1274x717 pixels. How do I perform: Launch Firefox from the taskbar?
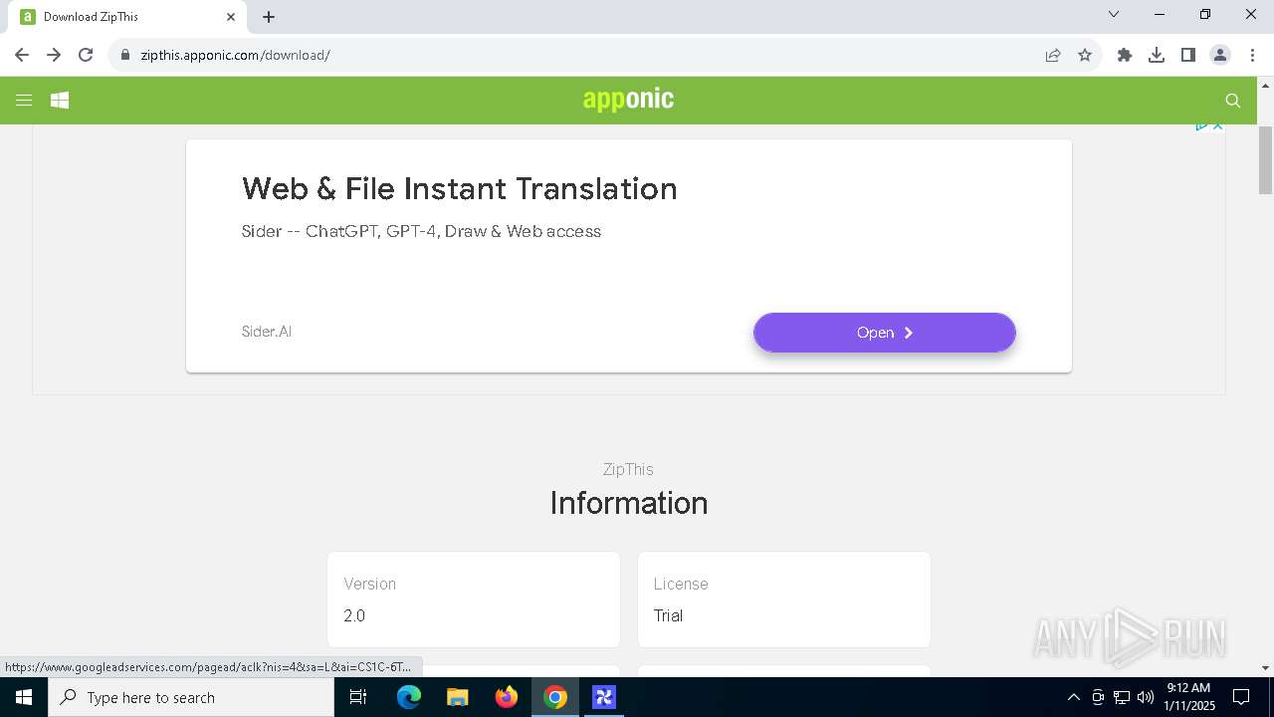pyautogui.click(x=507, y=697)
